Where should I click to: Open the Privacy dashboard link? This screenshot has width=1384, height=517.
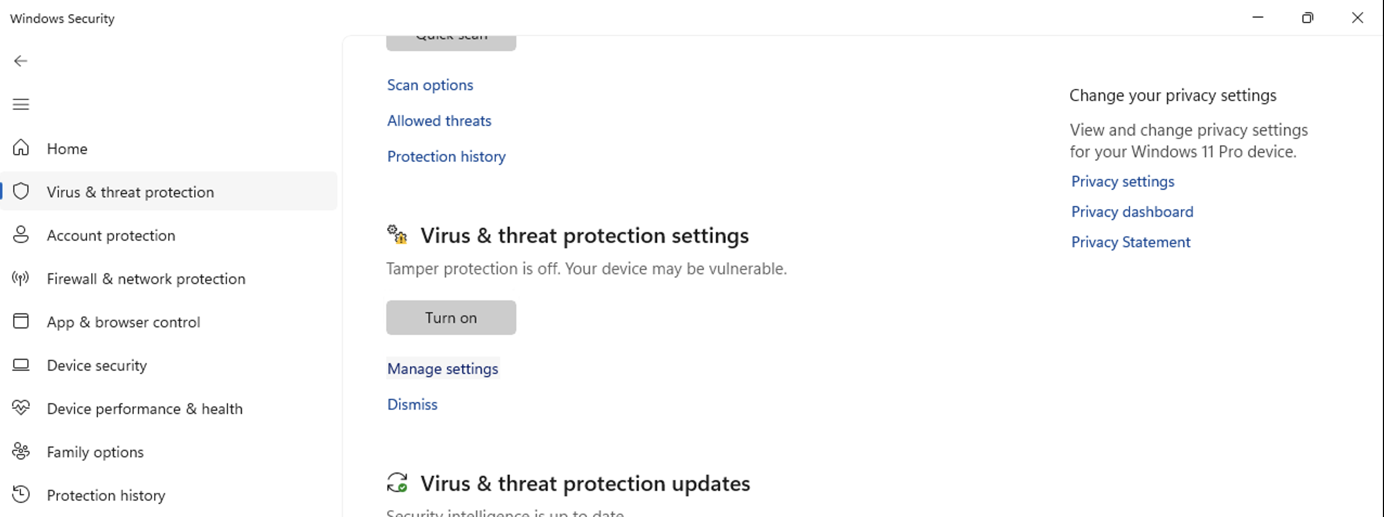1132,212
